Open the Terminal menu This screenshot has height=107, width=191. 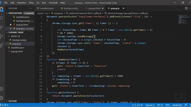[53, 3]
